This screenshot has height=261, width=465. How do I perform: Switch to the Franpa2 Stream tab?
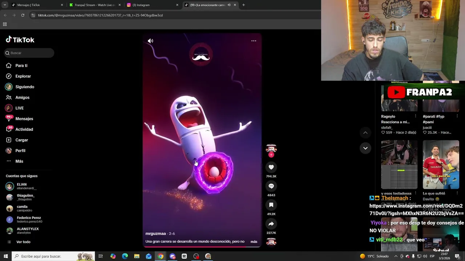tap(94, 5)
